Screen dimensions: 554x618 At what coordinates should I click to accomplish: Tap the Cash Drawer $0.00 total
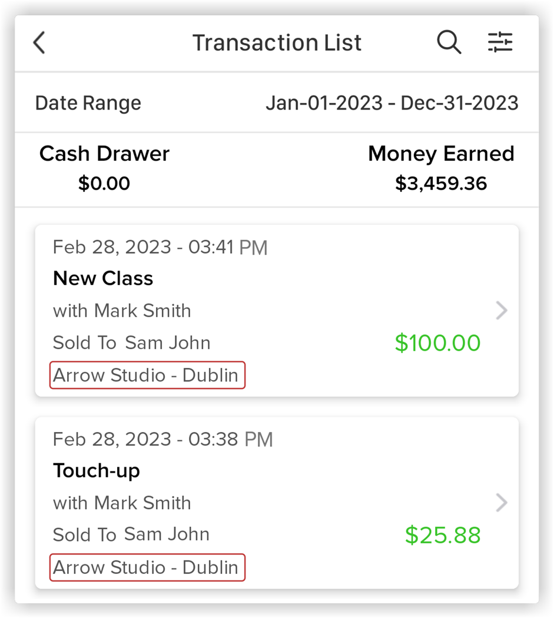104,168
